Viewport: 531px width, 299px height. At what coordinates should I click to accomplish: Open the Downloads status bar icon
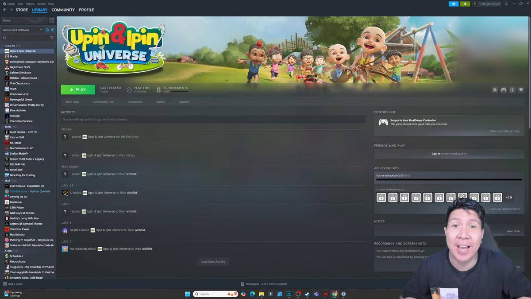coord(242,284)
